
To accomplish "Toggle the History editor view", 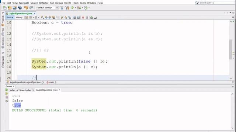I will (x=19, y=18).
